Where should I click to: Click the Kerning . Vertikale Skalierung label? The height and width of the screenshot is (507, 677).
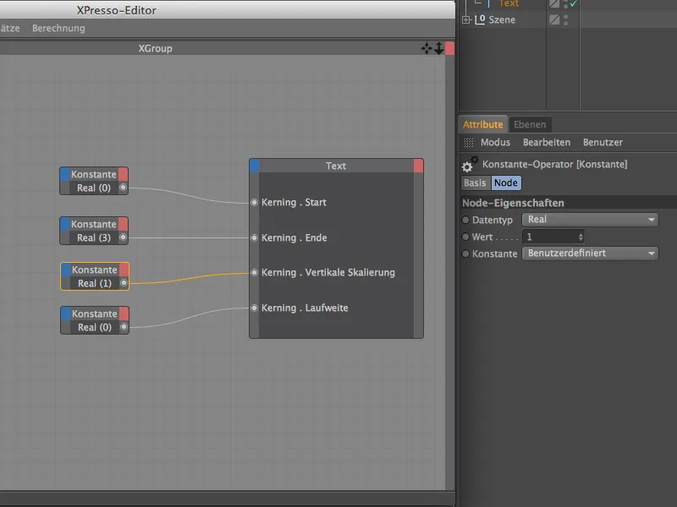click(x=328, y=272)
